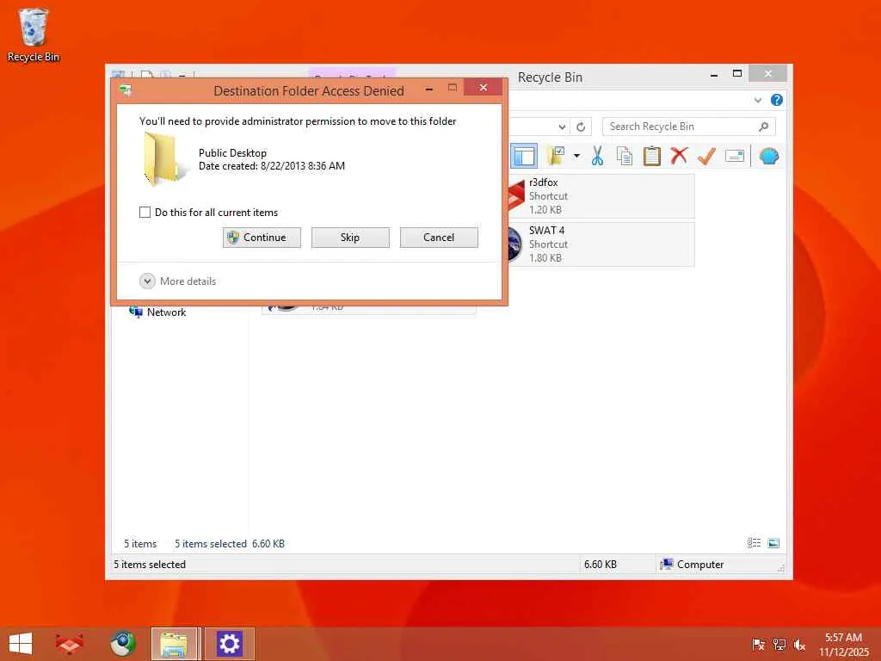Click the magnifier icon in search box
881x661 pixels.
click(764, 127)
